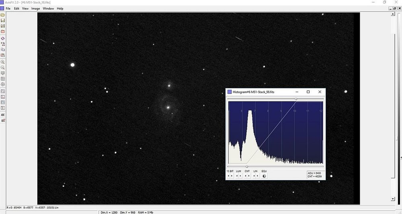The width and height of the screenshot is (402, 214).
Task: Click the EQU equalize contrast icon
Action: [264, 176]
